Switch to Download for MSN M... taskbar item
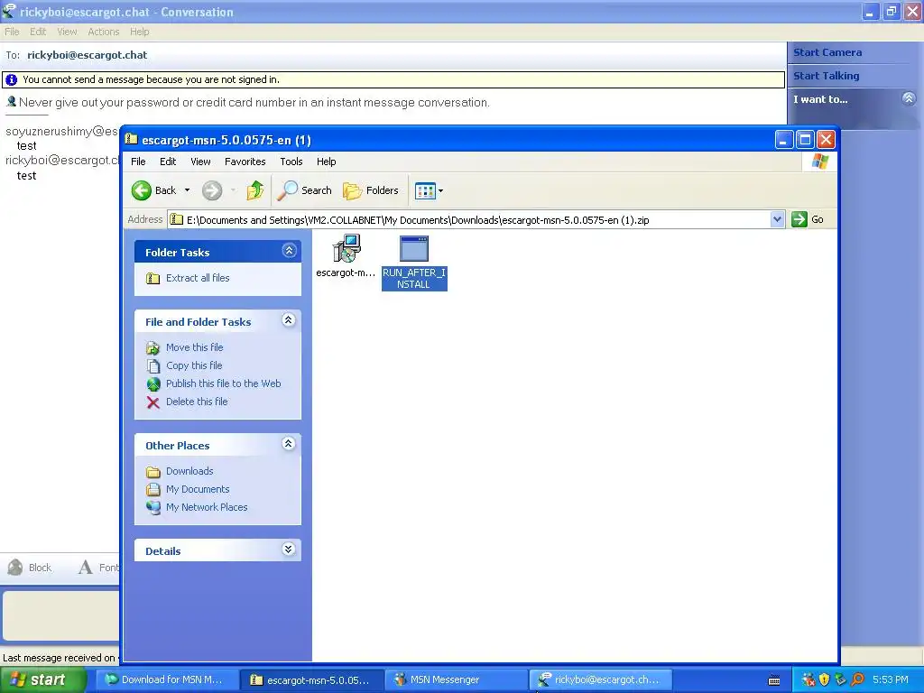This screenshot has width=924, height=693. (168, 680)
